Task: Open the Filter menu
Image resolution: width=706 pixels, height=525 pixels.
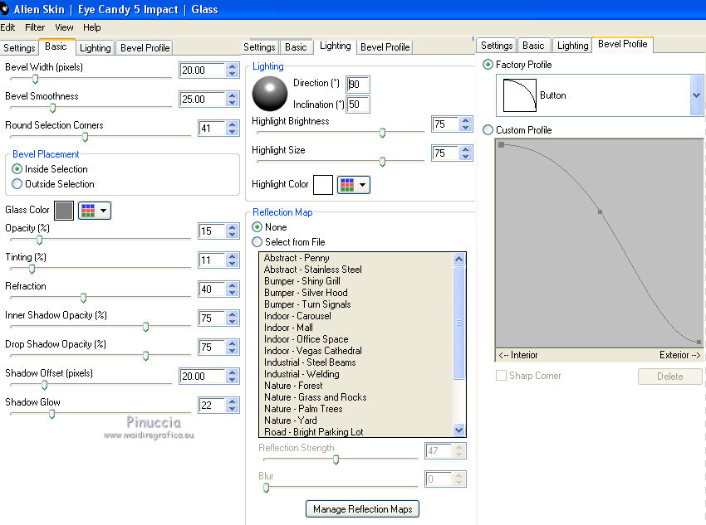Action: click(x=35, y=27)
